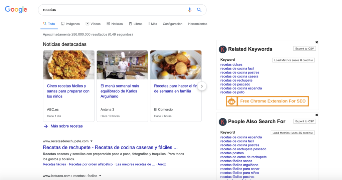Click keyword recetas fáciles postres
Screen dimensions: 342x180
point(237,177)
